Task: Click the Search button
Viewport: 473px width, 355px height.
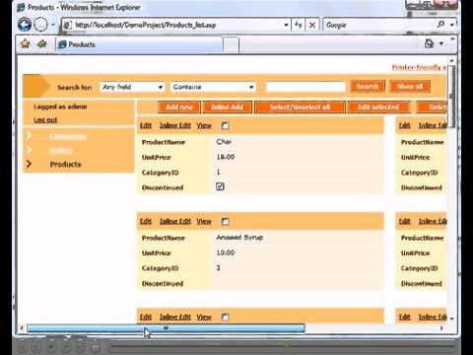Action: [x=368, y=87]
